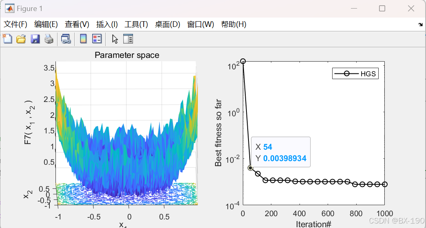Click the dock figure arrow icon
Screen dimensions: 426x228
click(x=421, y=24)
